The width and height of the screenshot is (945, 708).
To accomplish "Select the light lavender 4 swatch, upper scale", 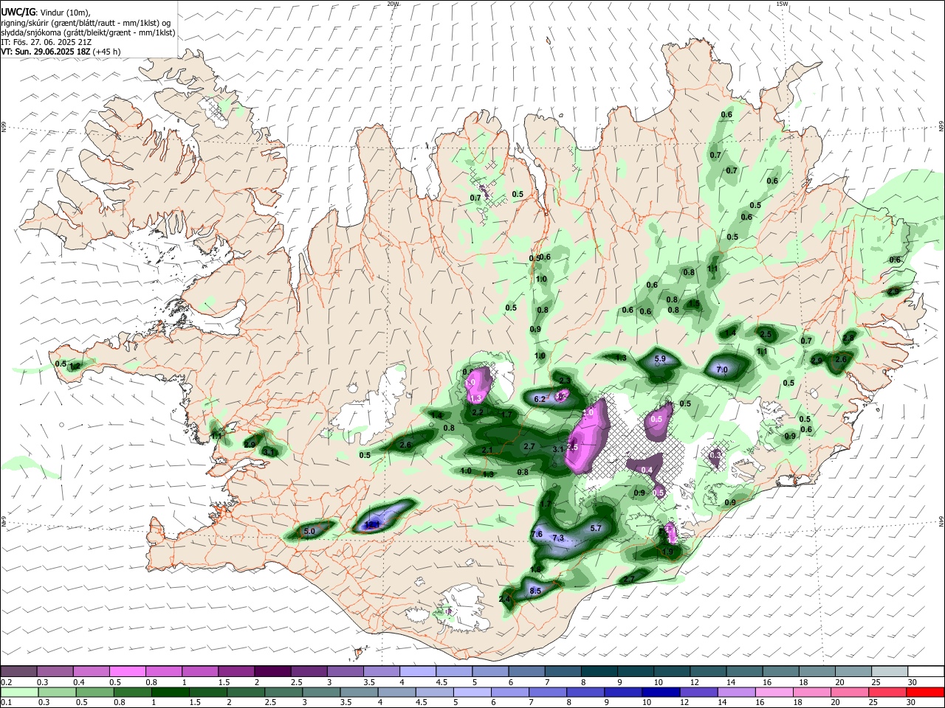I will (x=418, y=672).
